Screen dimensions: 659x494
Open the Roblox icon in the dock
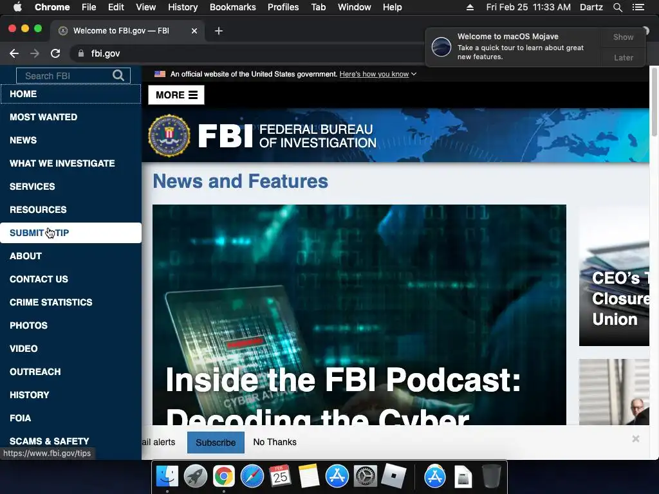(x=393, y=477)
